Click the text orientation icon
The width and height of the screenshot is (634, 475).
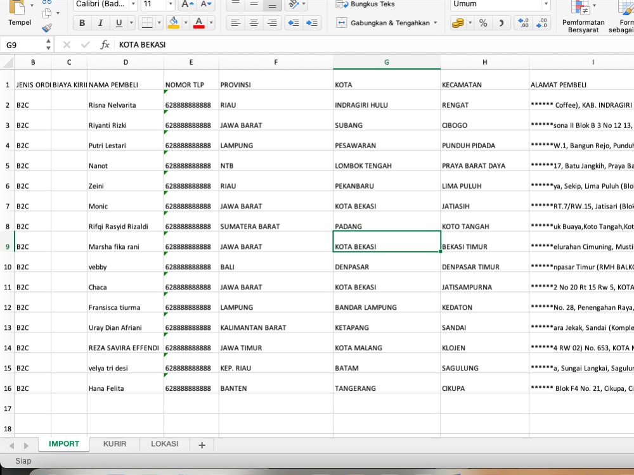pos(294,4)
